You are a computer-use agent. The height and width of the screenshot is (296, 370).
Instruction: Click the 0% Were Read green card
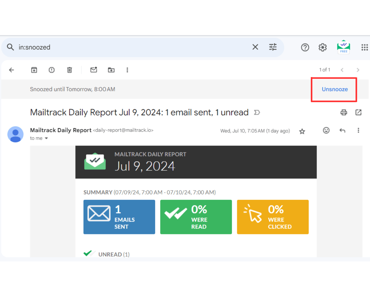tap(196, 217)
